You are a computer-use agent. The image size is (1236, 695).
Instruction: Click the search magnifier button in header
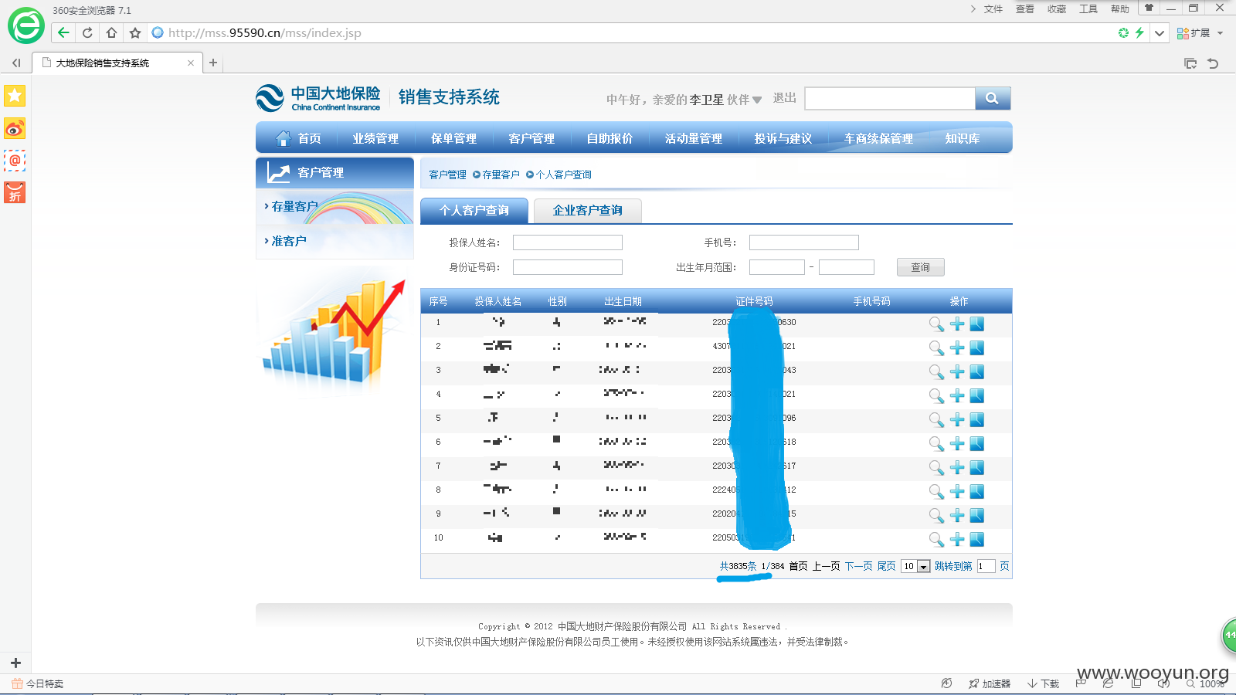993,98
